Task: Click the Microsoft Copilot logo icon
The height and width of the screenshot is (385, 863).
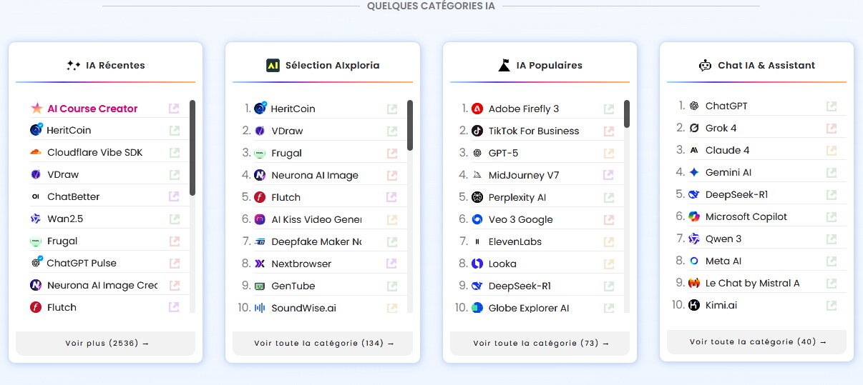Action: coord(694,217)
